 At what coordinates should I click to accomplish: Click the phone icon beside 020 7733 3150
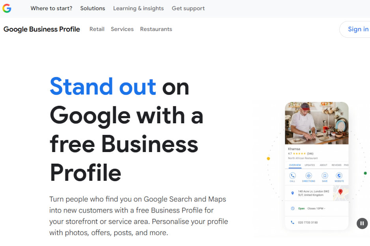pos(292,222)
